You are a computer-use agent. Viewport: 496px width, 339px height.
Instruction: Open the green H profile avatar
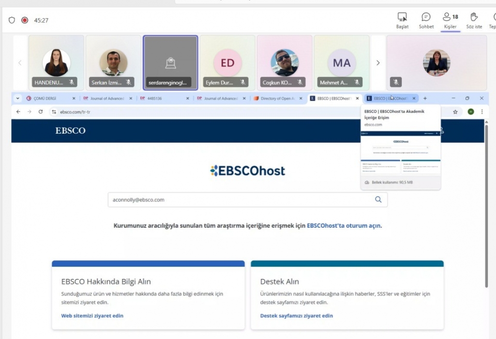[471, 112]
